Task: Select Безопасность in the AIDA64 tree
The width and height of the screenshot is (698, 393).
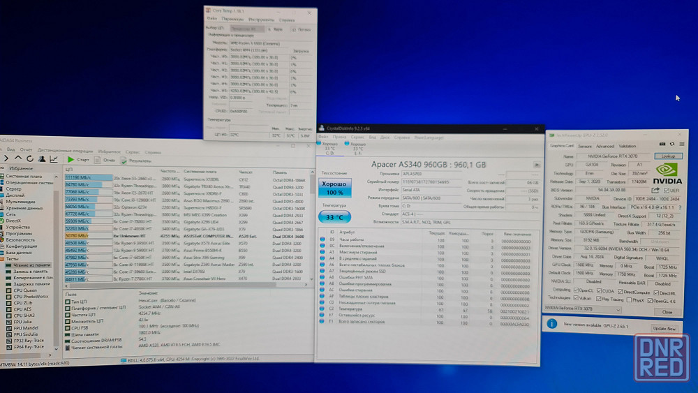Action: [x=20, y=239]
